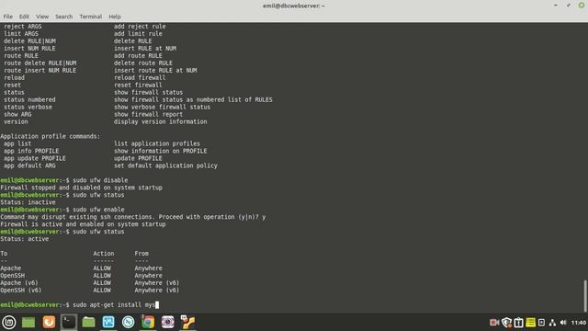Click 'add limit rule' description text
The width and height of the screenshot is (588, 331).
click(x=138, y=34)
